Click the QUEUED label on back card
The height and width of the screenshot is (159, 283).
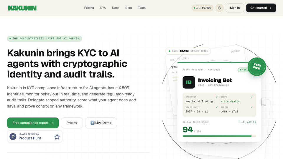(235, 51)
